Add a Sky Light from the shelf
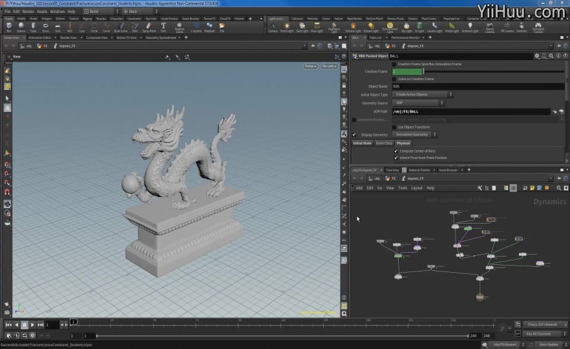Viewport: 570px width, 349px height. tap(406, 27)
